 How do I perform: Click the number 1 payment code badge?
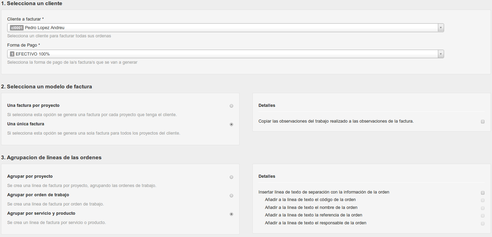(x=12, y=54)
